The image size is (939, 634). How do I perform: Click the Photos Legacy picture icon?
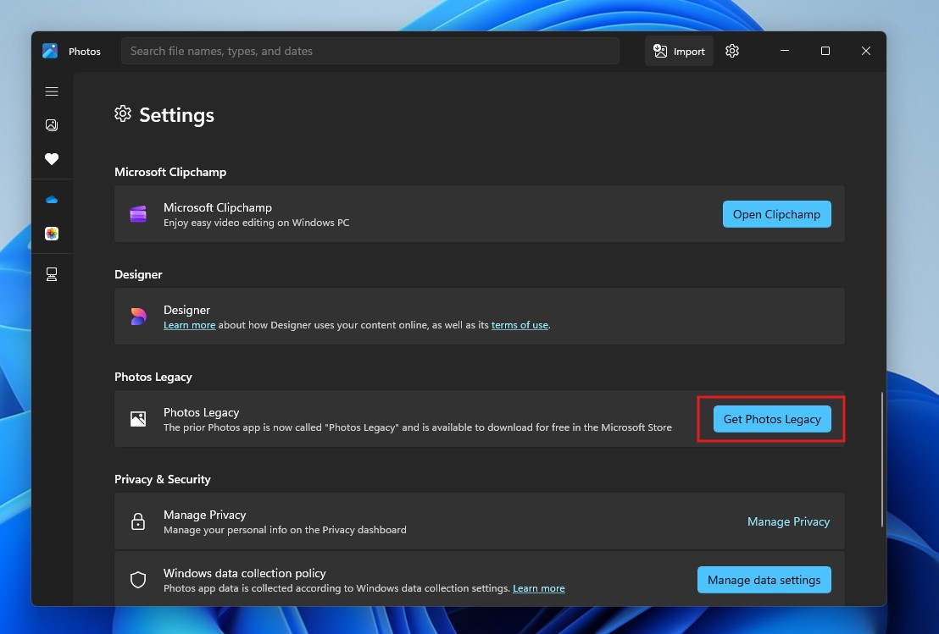point(138,419)
